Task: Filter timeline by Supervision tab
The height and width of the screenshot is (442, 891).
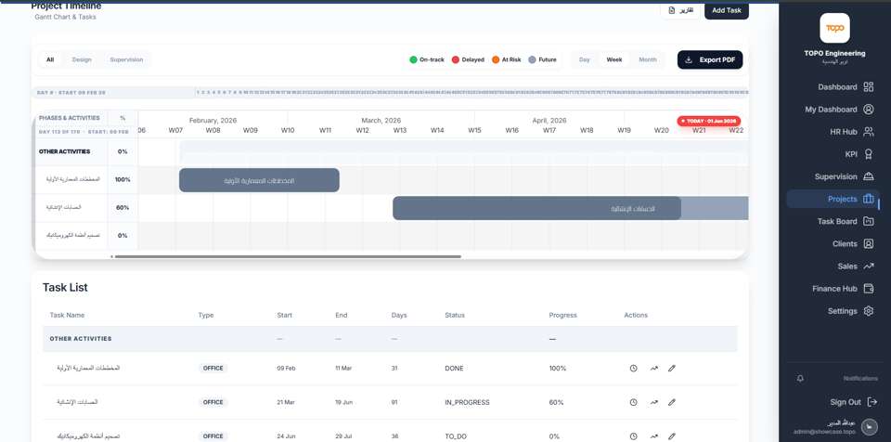Action: (127, 59)
